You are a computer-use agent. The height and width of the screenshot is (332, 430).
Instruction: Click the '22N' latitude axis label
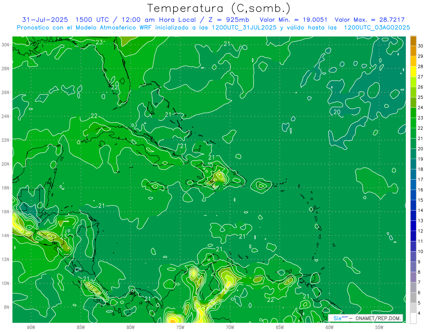pyautogui.click(x=5, y=140)
